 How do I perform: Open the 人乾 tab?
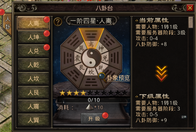[x=33, y=65]
